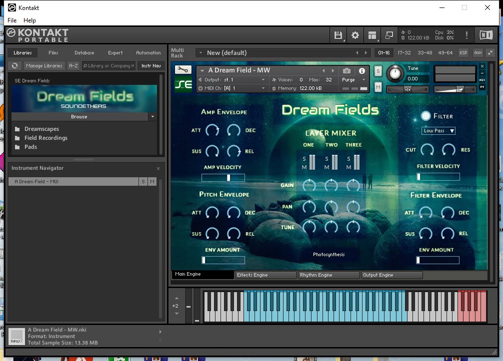Click the new file icon in info pane
The height and width of the screenshot is (361, 503).
[x=16, y=336]
